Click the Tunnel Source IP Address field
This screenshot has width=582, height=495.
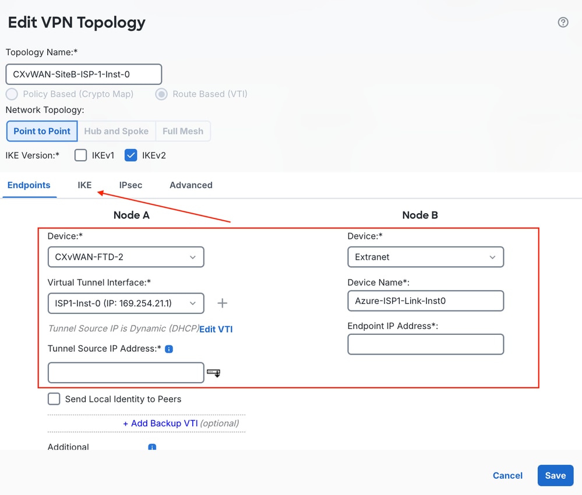pyautogui.click(x=126, y=373)
